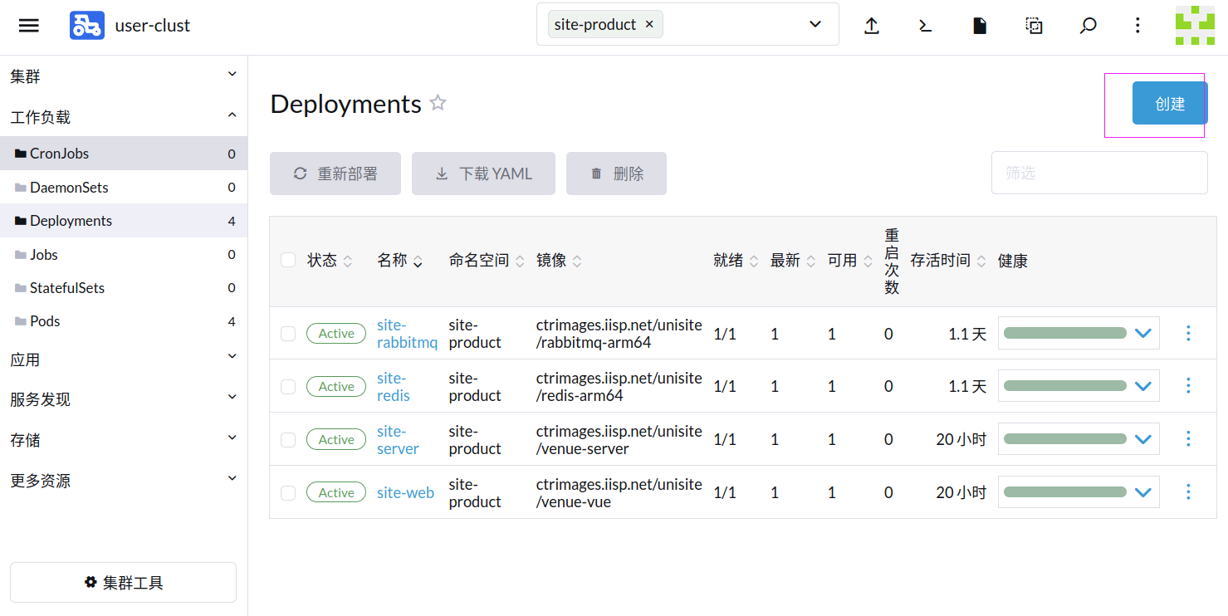
Task: Open the kubectl shell terminal icon
Action: pos(925,26)
